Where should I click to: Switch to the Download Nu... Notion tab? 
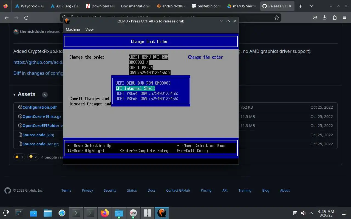click(100, 6)
